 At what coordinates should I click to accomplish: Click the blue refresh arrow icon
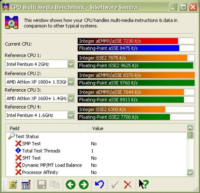100,184
